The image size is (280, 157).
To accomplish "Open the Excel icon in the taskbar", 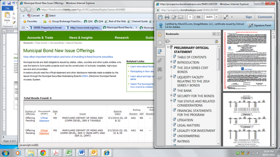I will [x=69, y=152].
